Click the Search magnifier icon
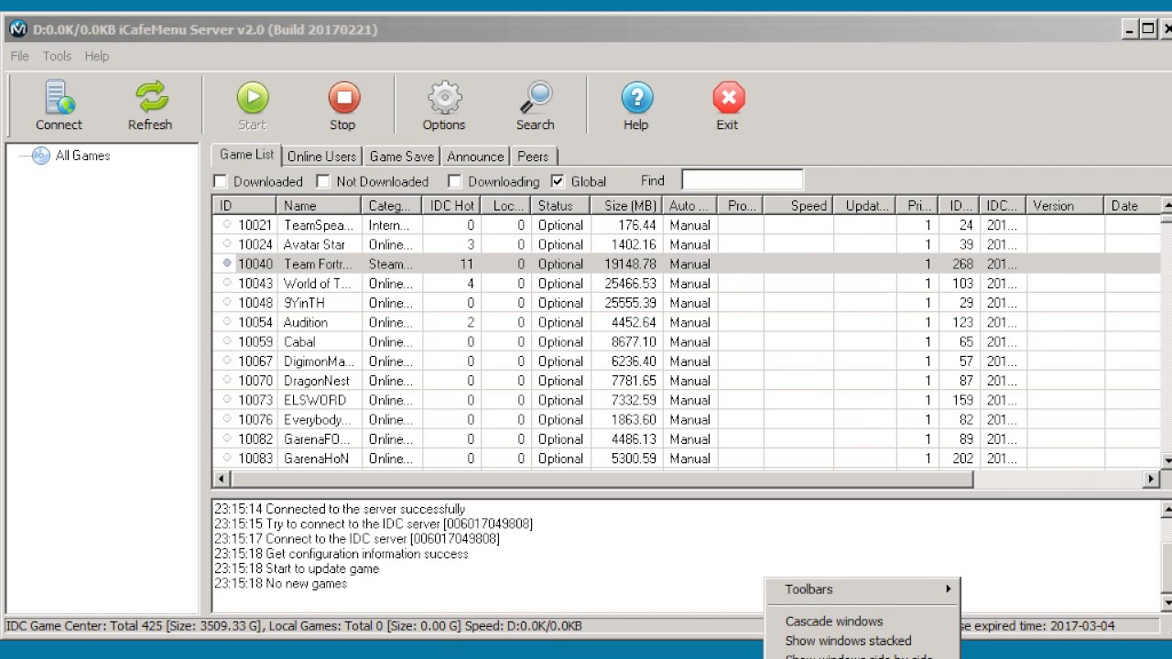The image size is (1172, 659). click(x=536, y=98)
